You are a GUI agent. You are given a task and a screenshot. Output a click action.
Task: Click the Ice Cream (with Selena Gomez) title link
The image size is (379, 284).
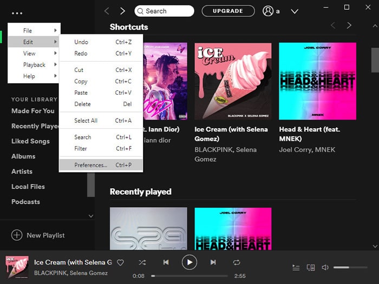click(x=231, y=134)
